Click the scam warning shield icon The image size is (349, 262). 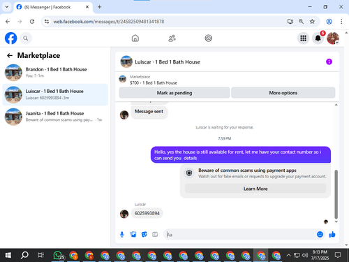coord(189,173)
